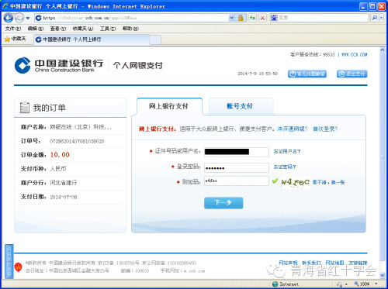The image size is (388, 289).
Task: Click the blue vertical side tab at left
Action: [9, 261]
